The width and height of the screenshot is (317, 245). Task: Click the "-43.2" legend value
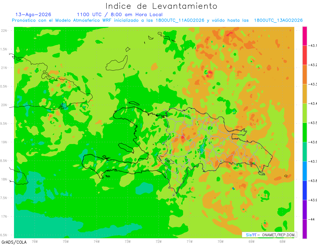313,65
